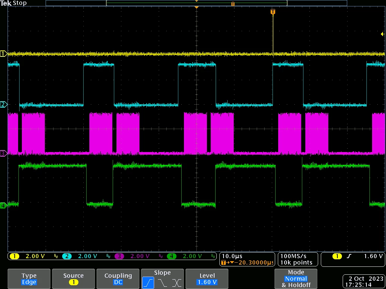This screenshot has height=289, width=386.
Task: Click the channel 1 badge in readout bar
Action: coord(15,256)
